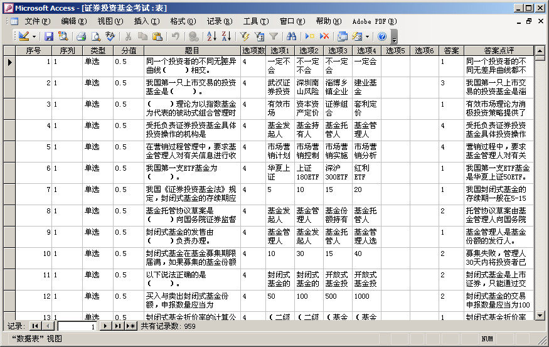Open the 工具(T) menu
Screen dimensions: 549x347
pyautogui.click(x=256, y=21)
